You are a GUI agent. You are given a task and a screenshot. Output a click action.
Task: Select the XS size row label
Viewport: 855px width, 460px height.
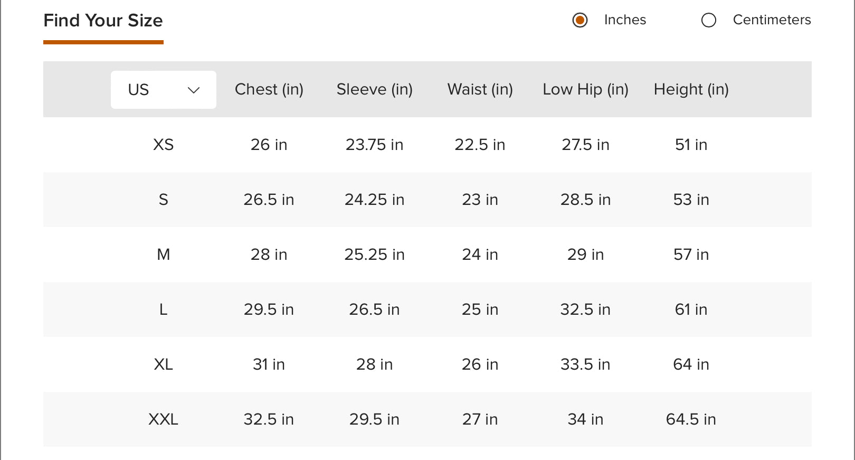164,145
